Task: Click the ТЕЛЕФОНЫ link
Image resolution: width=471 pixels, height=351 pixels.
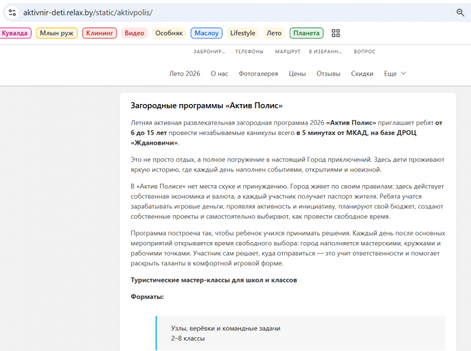Action: pos(249,51)
